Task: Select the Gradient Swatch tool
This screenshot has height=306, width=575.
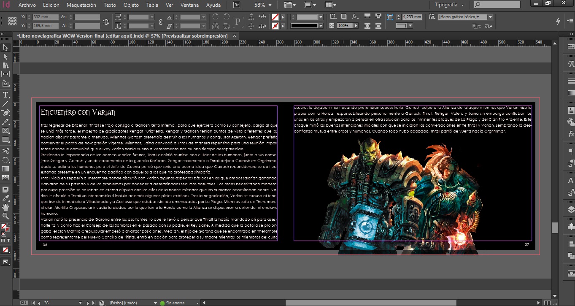Action: coord(5,169)
